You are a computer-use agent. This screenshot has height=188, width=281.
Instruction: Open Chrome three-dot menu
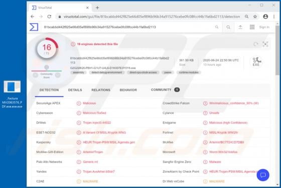coord(274,16)
